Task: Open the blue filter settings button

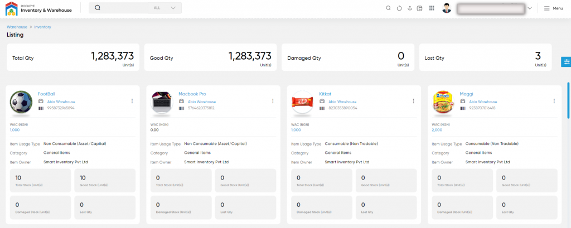Action: (567, 62)
